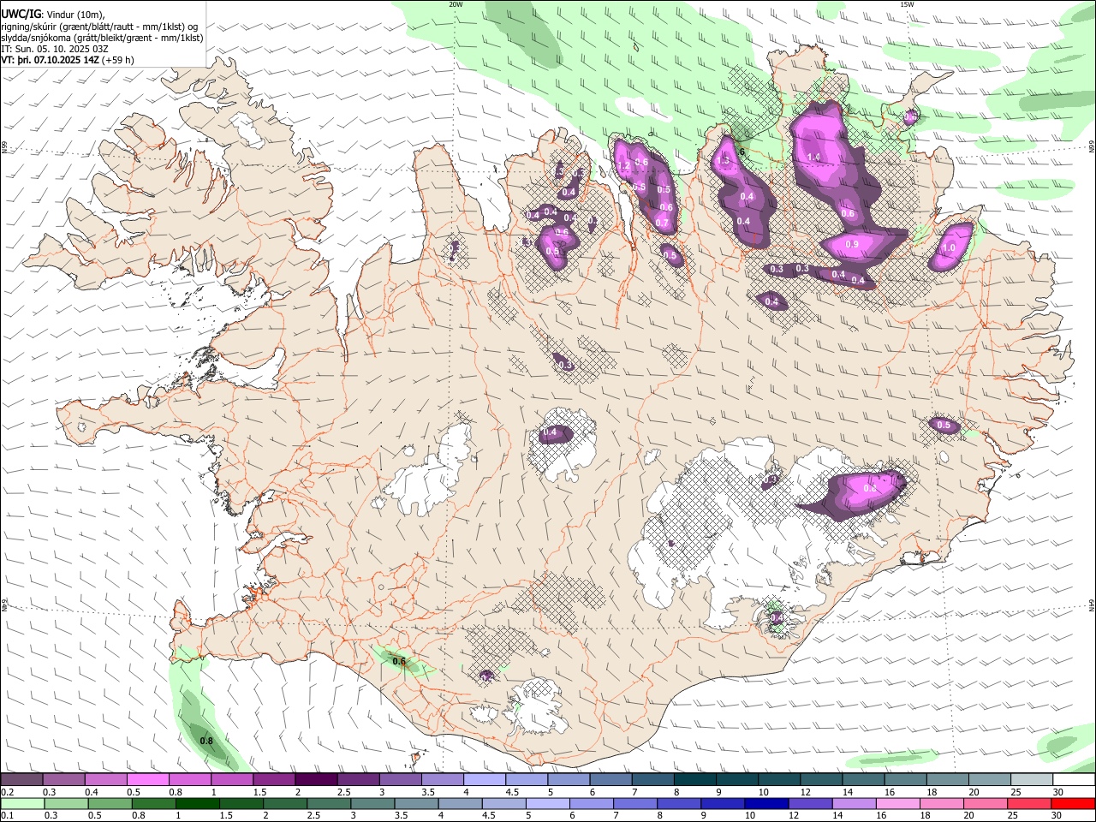Click the 'rigning/skúrir' legend description line

pyautogui.click(x=99, y=26)
